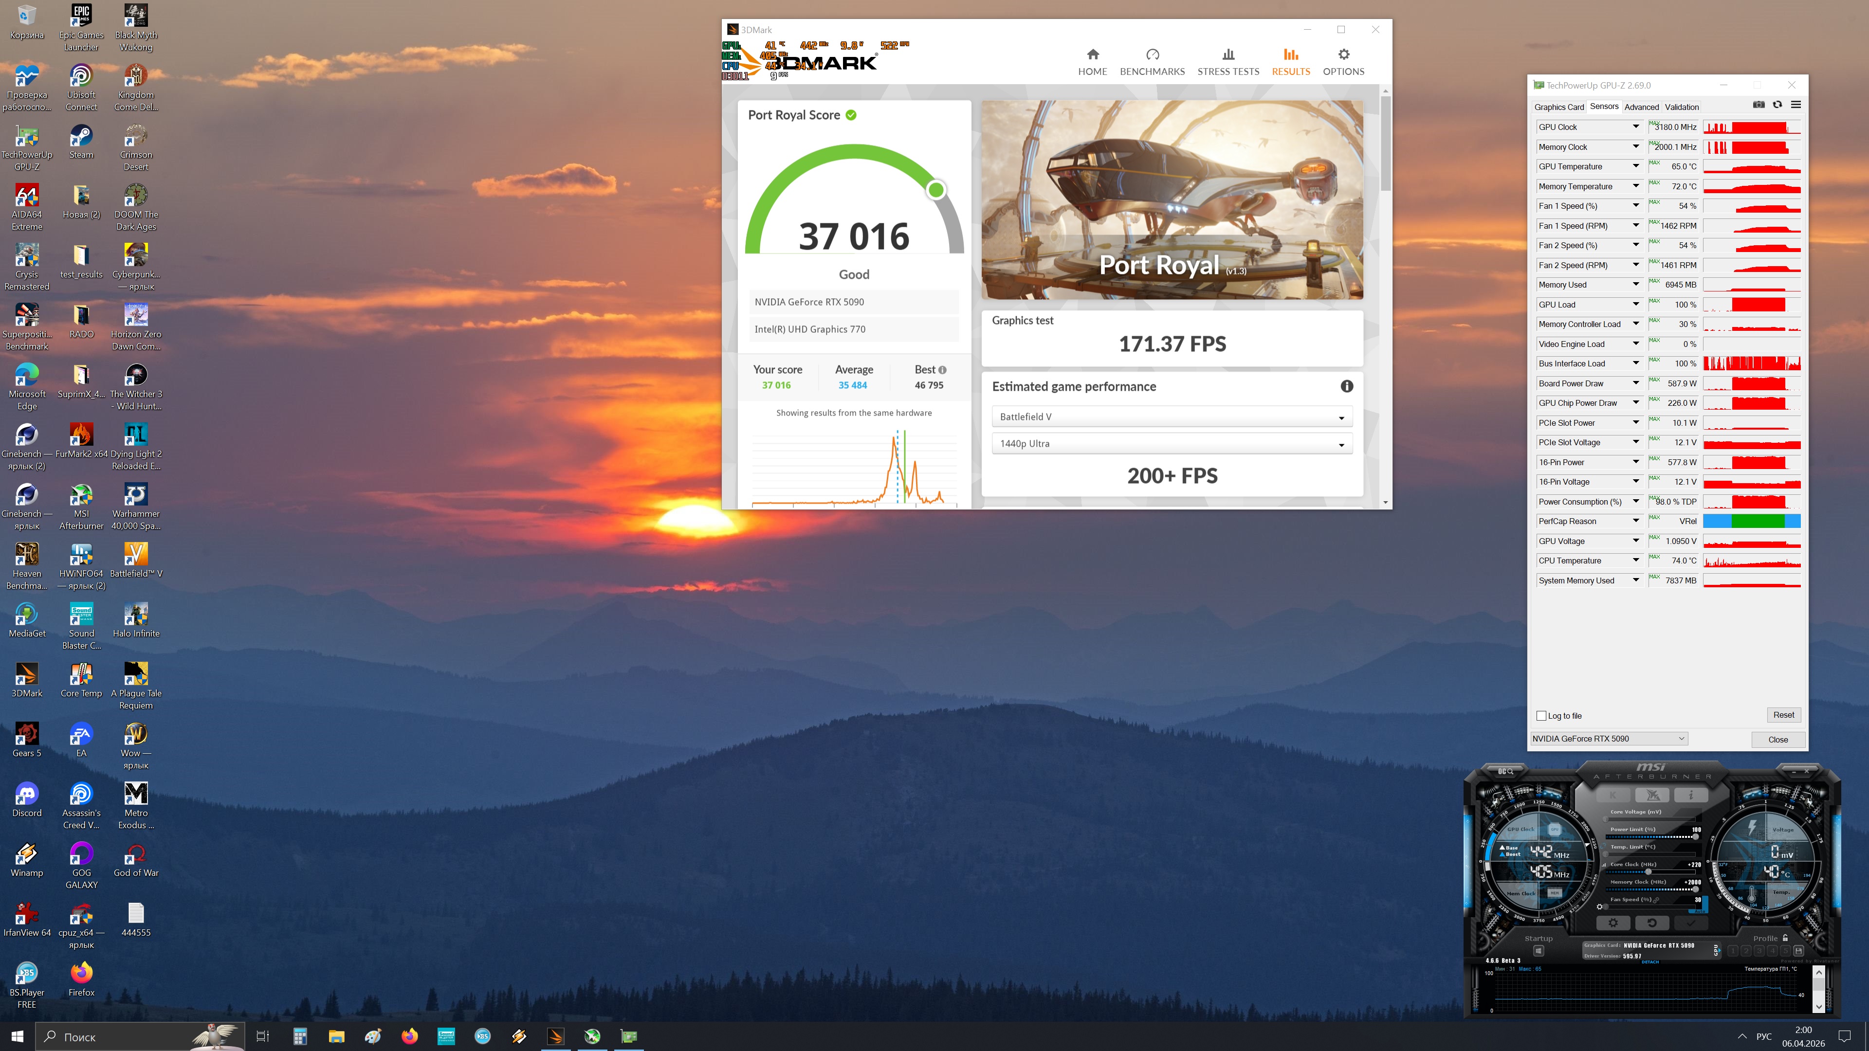This screenshot has width=1869, height=1051.
Task: Open the GPU-Z hamburger menu icon
Action: point(1796,105)
